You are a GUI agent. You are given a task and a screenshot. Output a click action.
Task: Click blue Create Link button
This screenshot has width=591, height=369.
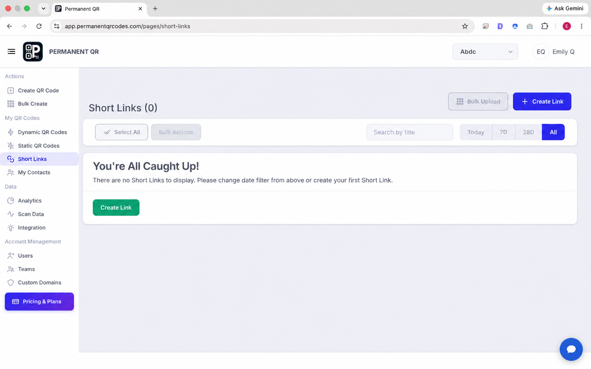(542, 102)
